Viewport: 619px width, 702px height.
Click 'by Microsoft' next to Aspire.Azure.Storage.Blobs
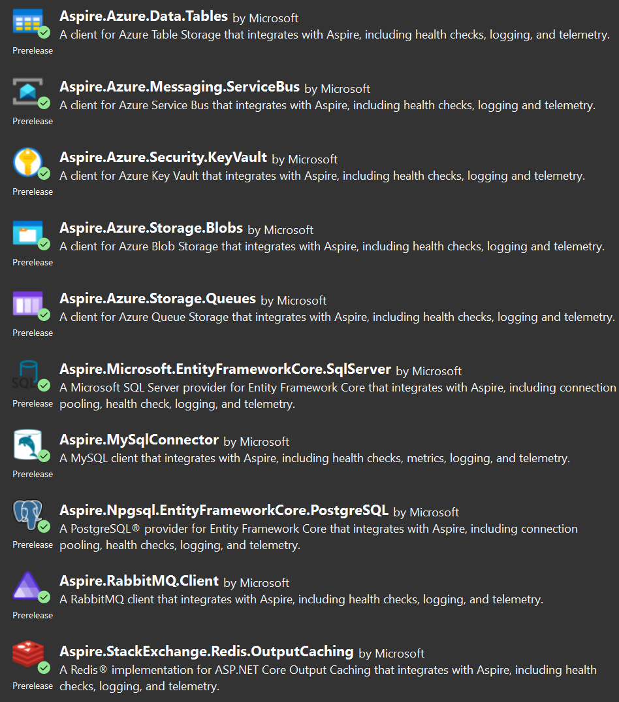click(x=280, y=230)
